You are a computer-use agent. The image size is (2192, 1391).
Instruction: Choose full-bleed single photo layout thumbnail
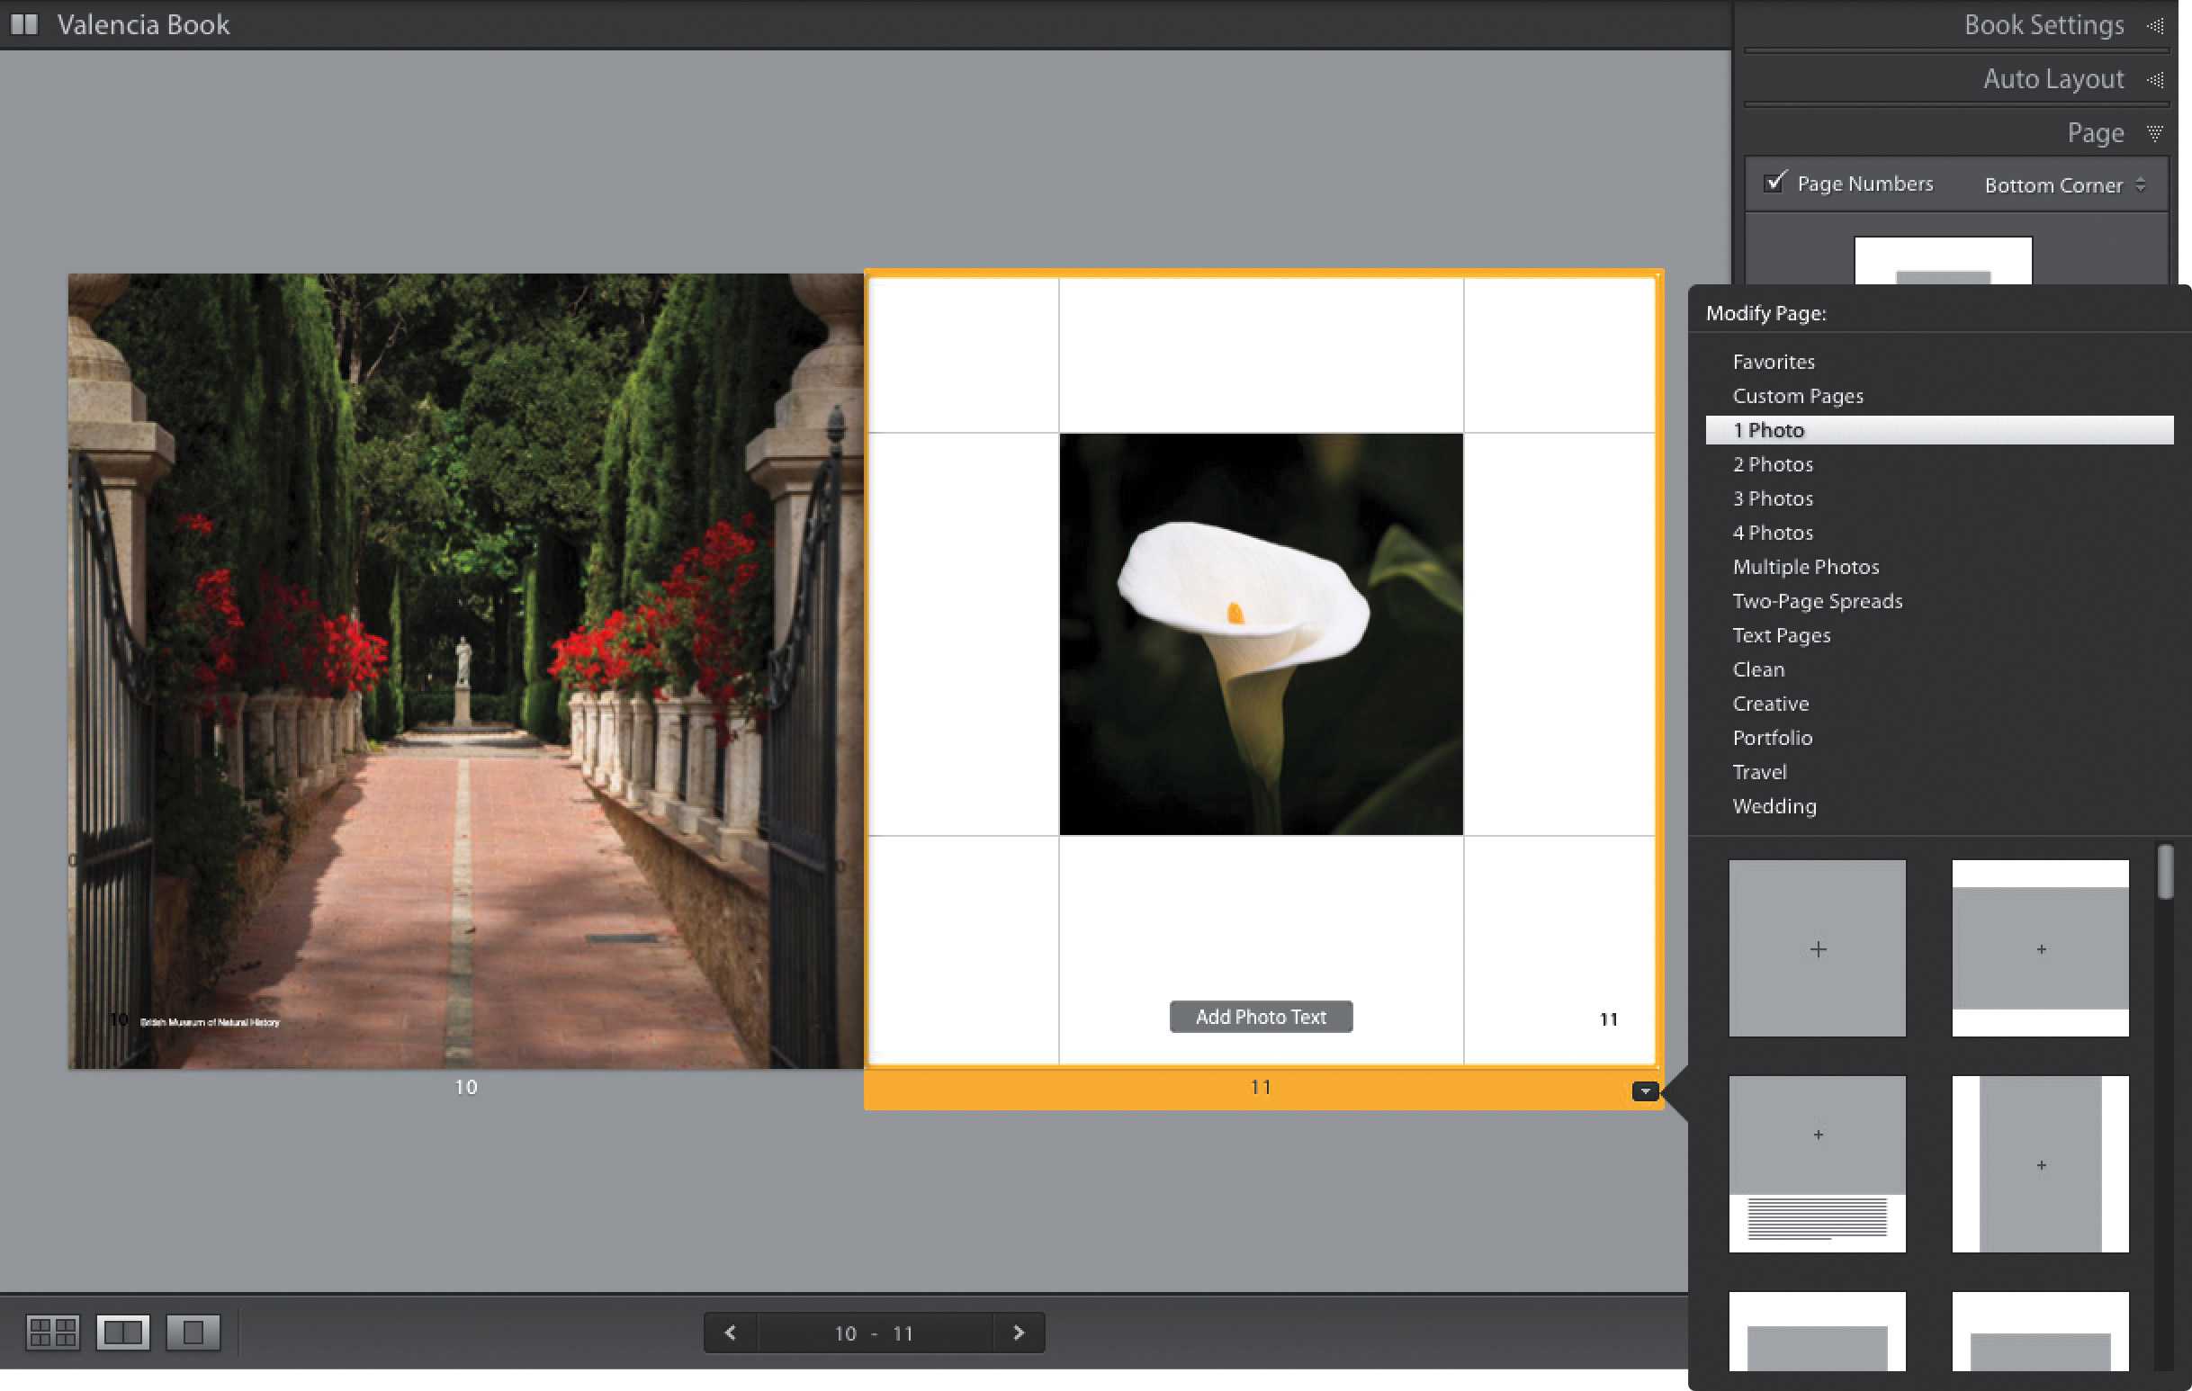(1817, 948)
